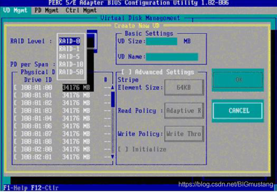This screenshot has height=192, width=277.
Task: Focus the VD Name input field
Action: point(172,57)
